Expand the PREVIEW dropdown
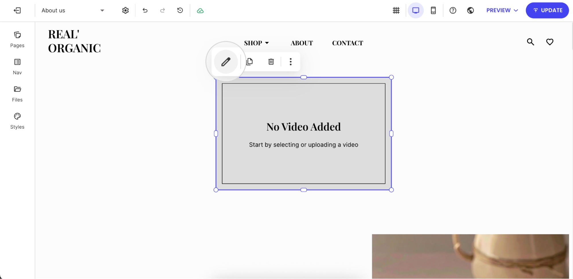573x279 pixels. tap(502, 10)
